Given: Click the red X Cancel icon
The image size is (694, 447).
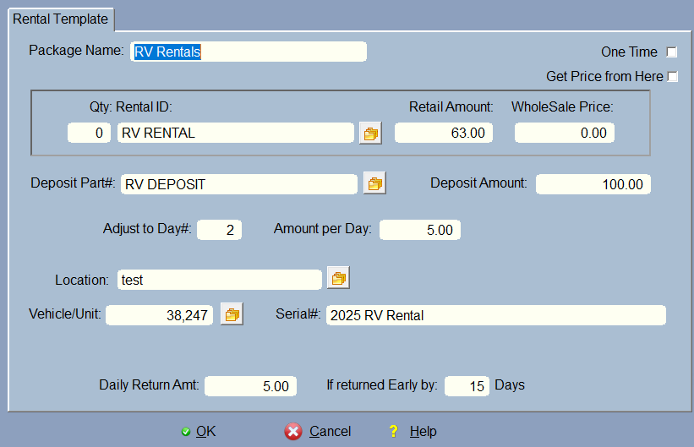Looking at the screenshot, I should pyautogui.click(x=293, y=431).
